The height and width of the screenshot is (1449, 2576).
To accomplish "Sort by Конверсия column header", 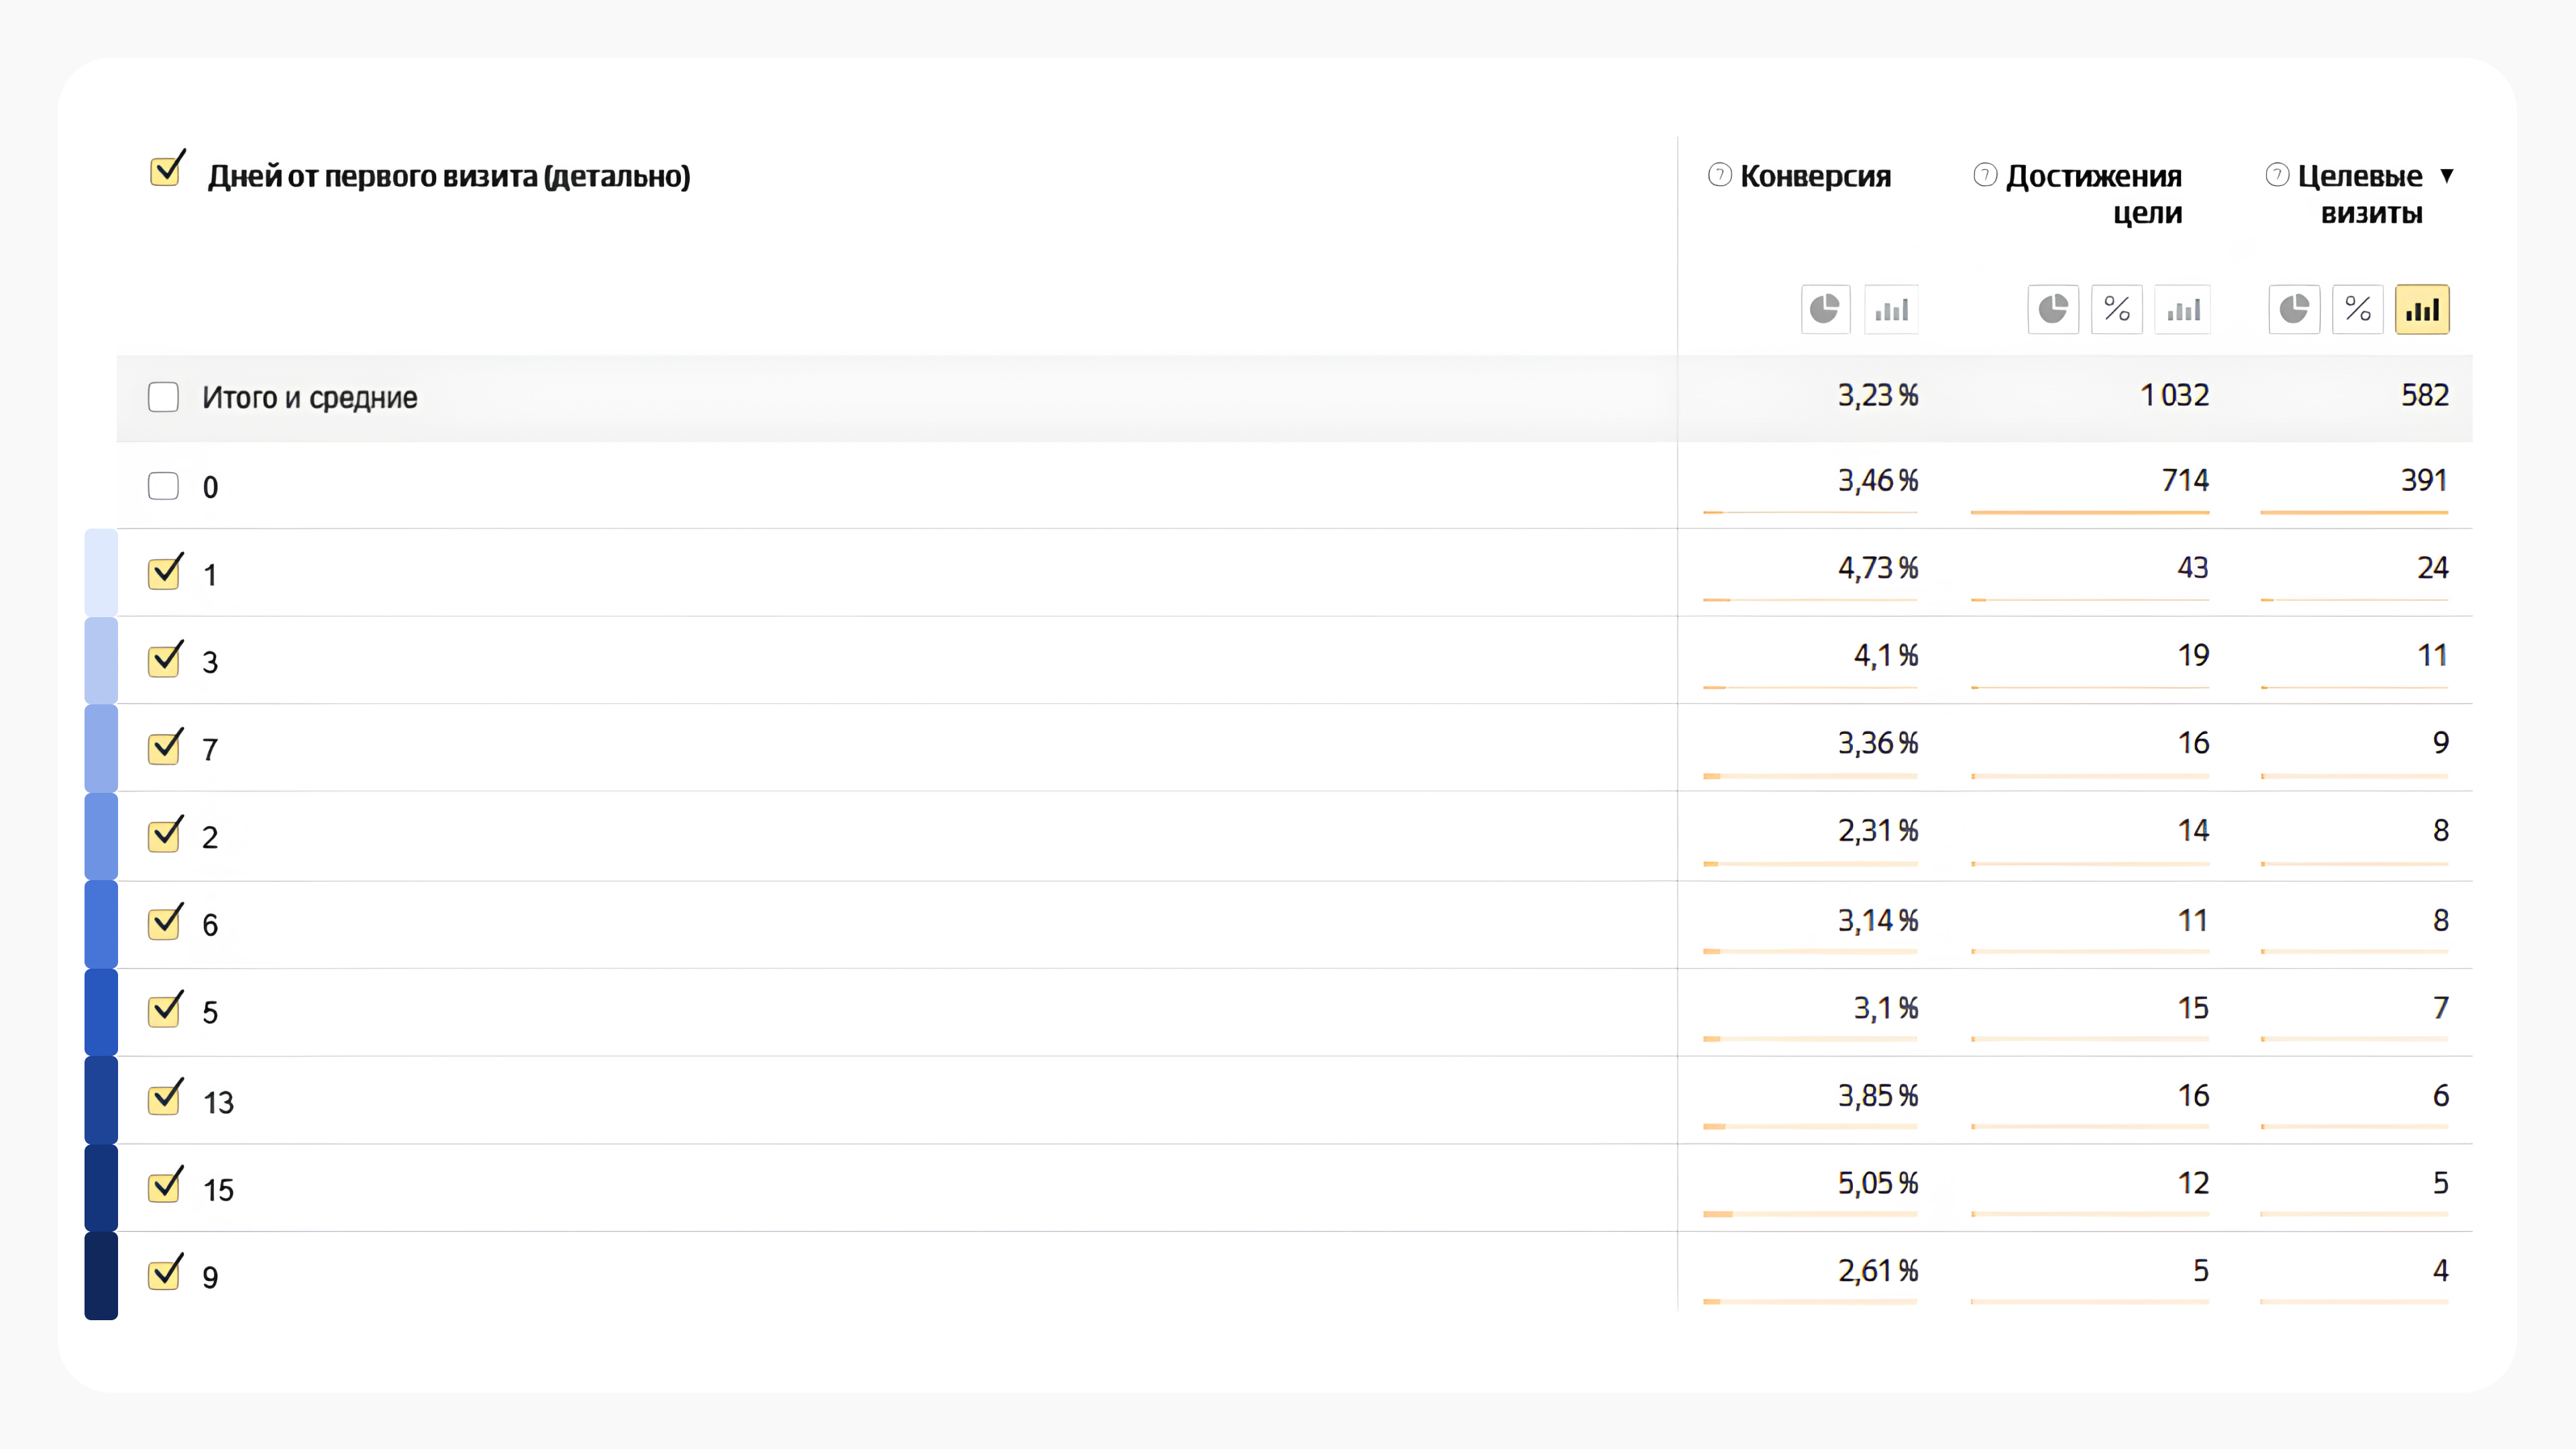I will click(1815, 176).
